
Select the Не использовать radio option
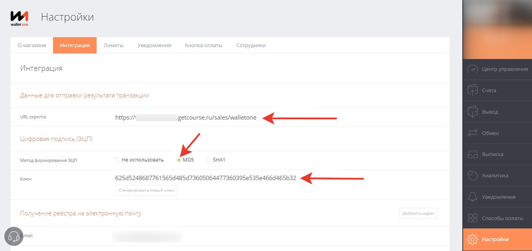pyautogui.click(x=117, y=160)
